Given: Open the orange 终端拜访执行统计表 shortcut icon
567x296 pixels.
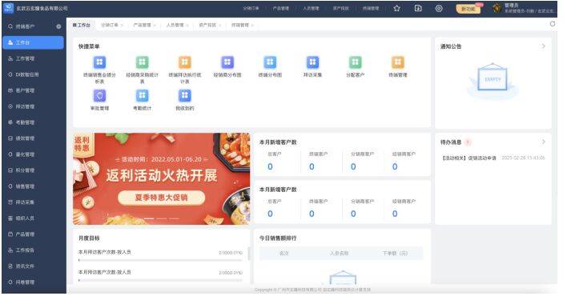Looking at the screenshot, I should (185, 62).
